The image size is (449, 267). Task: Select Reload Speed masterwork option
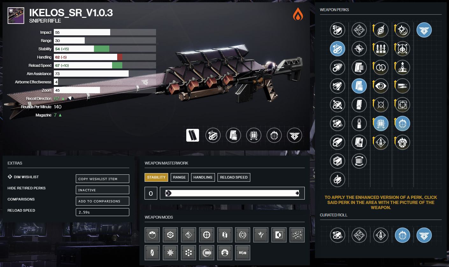[234, 177]
